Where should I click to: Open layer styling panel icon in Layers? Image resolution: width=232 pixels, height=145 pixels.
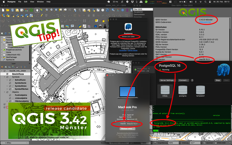click(x=2, y=67)
